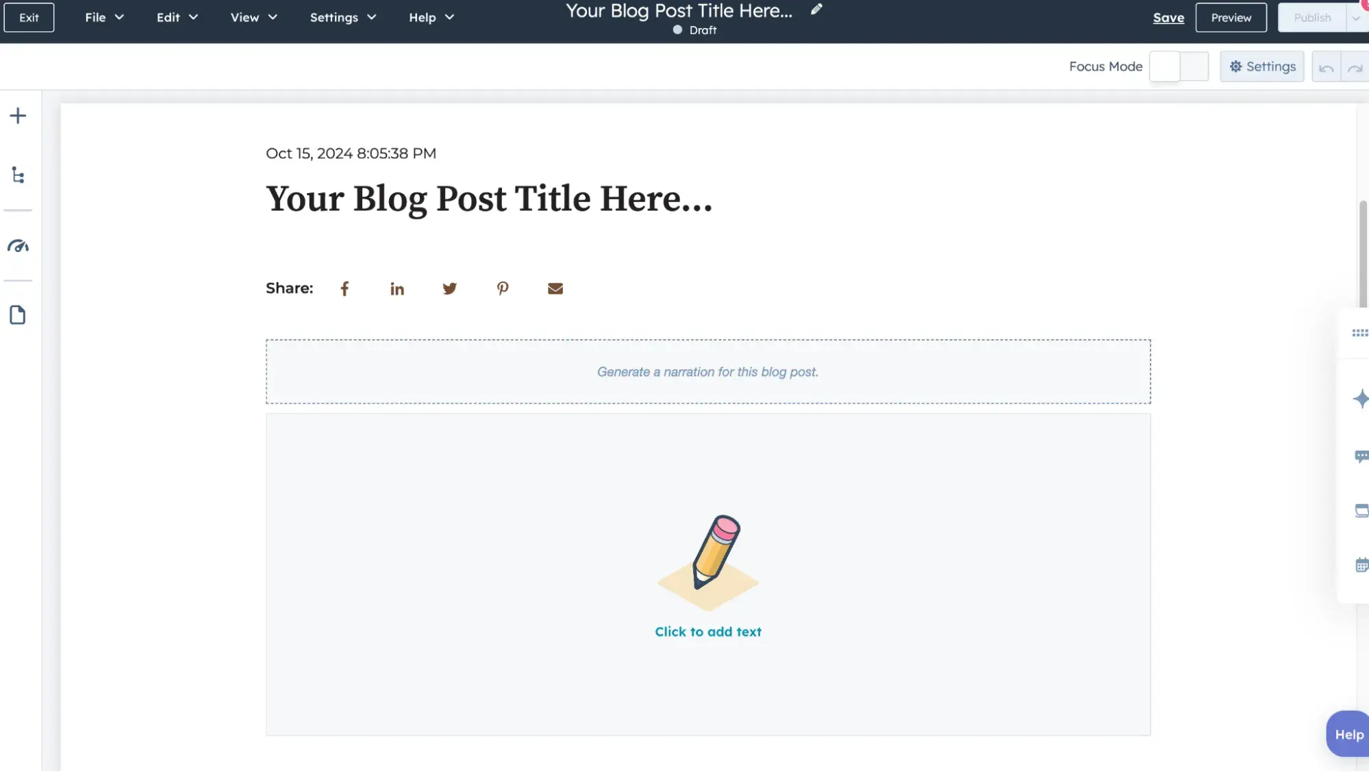Select the layout/structure panel icon
The width and height of the screenshot is (1369, 772).
click(18, 175)
